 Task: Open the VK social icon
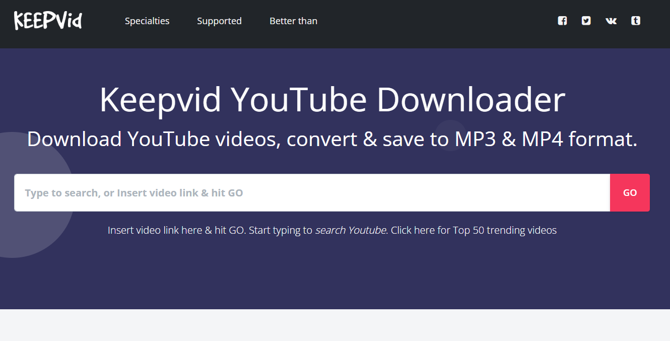tap(611, 21)
